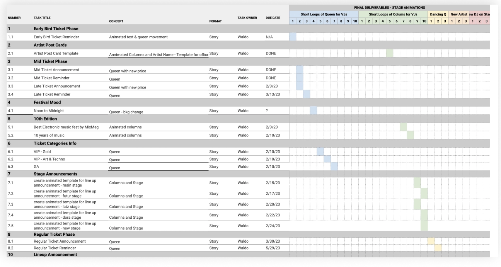
Task: Click the '10th Edition' section header
Action: (45, 119)
